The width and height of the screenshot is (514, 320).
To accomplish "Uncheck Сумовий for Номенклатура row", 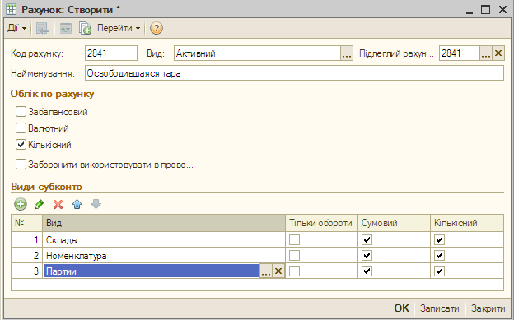I will [x=367, y=256].
